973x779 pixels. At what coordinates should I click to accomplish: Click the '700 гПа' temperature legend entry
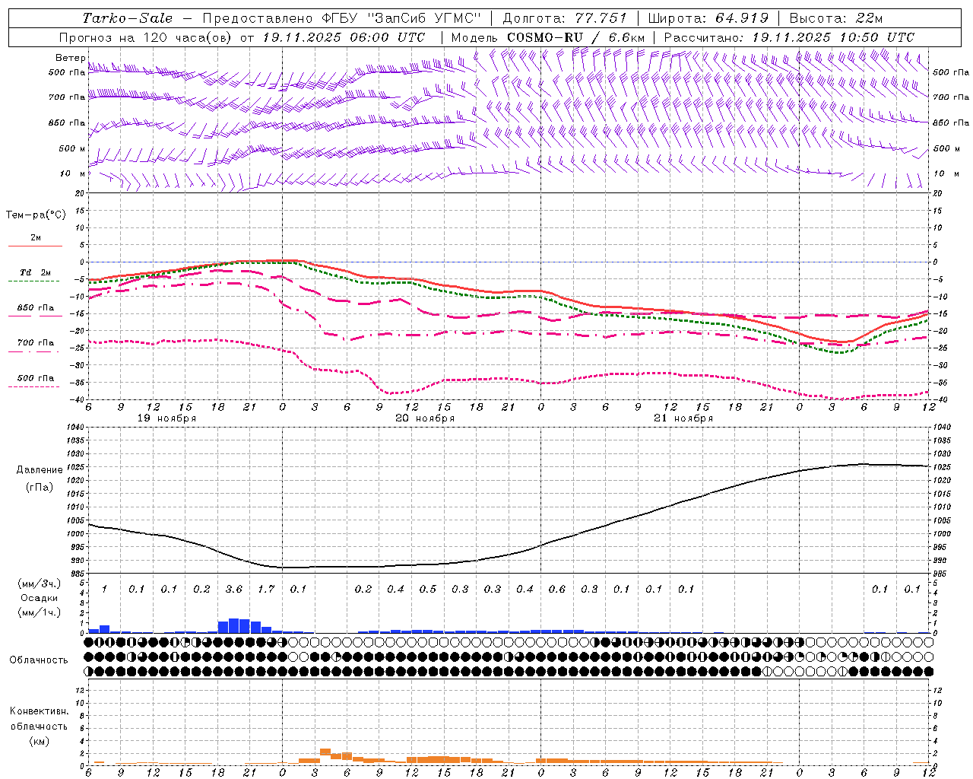pyautogui.click(x=35, y=343)
